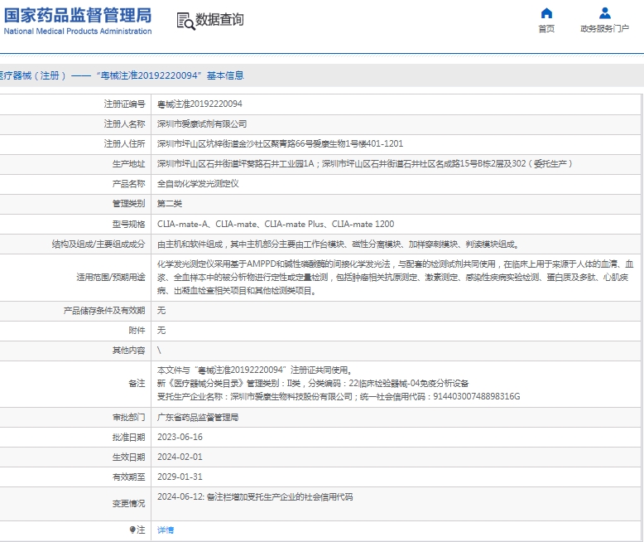Screen dimensions: 644x542
Task: Select model spec CLIA-mate-A value
Action: click(x=276, y=224)
